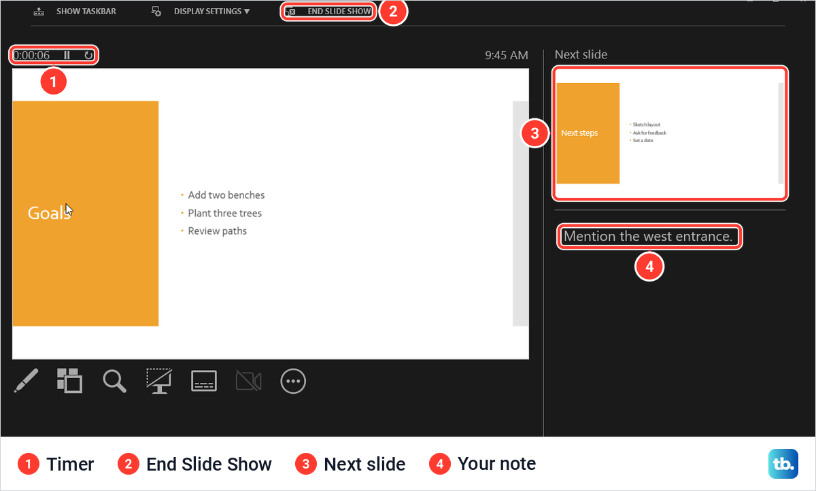This screenshot has width=816, height=491.
Task: Click the 'Next slide' heading
Action: tap(581, 54)
